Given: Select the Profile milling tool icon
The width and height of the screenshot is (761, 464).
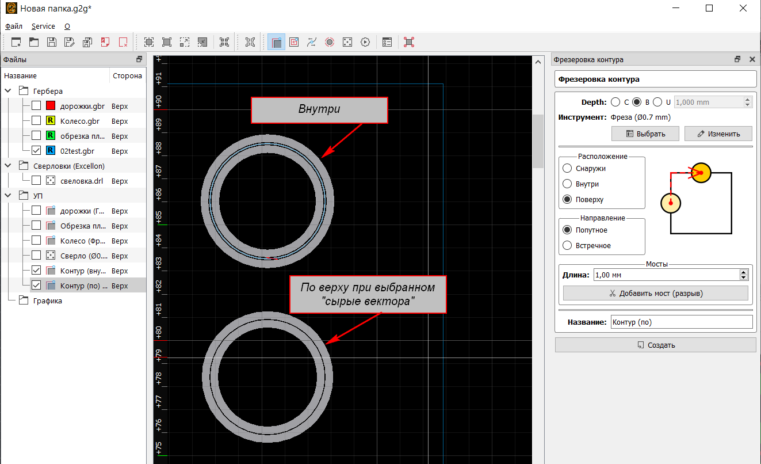Looking at the screenshot, I should tap(276, 42).
